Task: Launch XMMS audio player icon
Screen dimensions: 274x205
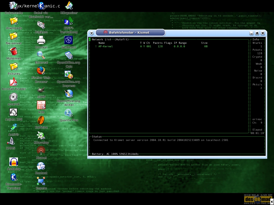Action: pyautogui.click(x=11, y=141)
